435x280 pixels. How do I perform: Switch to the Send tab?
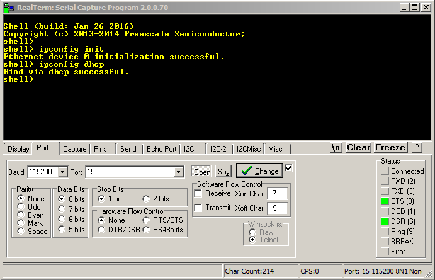[x=128, y=149]
